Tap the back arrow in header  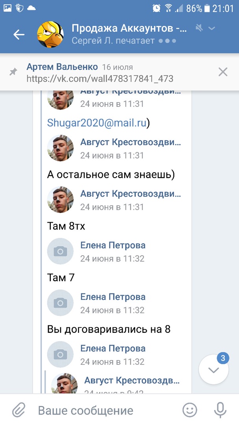(19, 35)
